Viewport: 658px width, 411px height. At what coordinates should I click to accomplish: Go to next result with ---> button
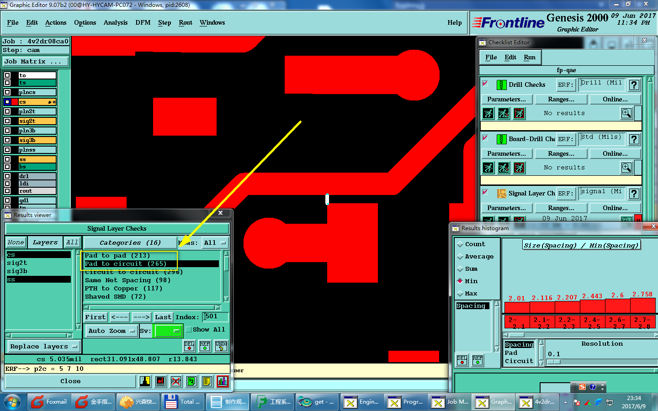pyautogui.click(x=141, y=317)
